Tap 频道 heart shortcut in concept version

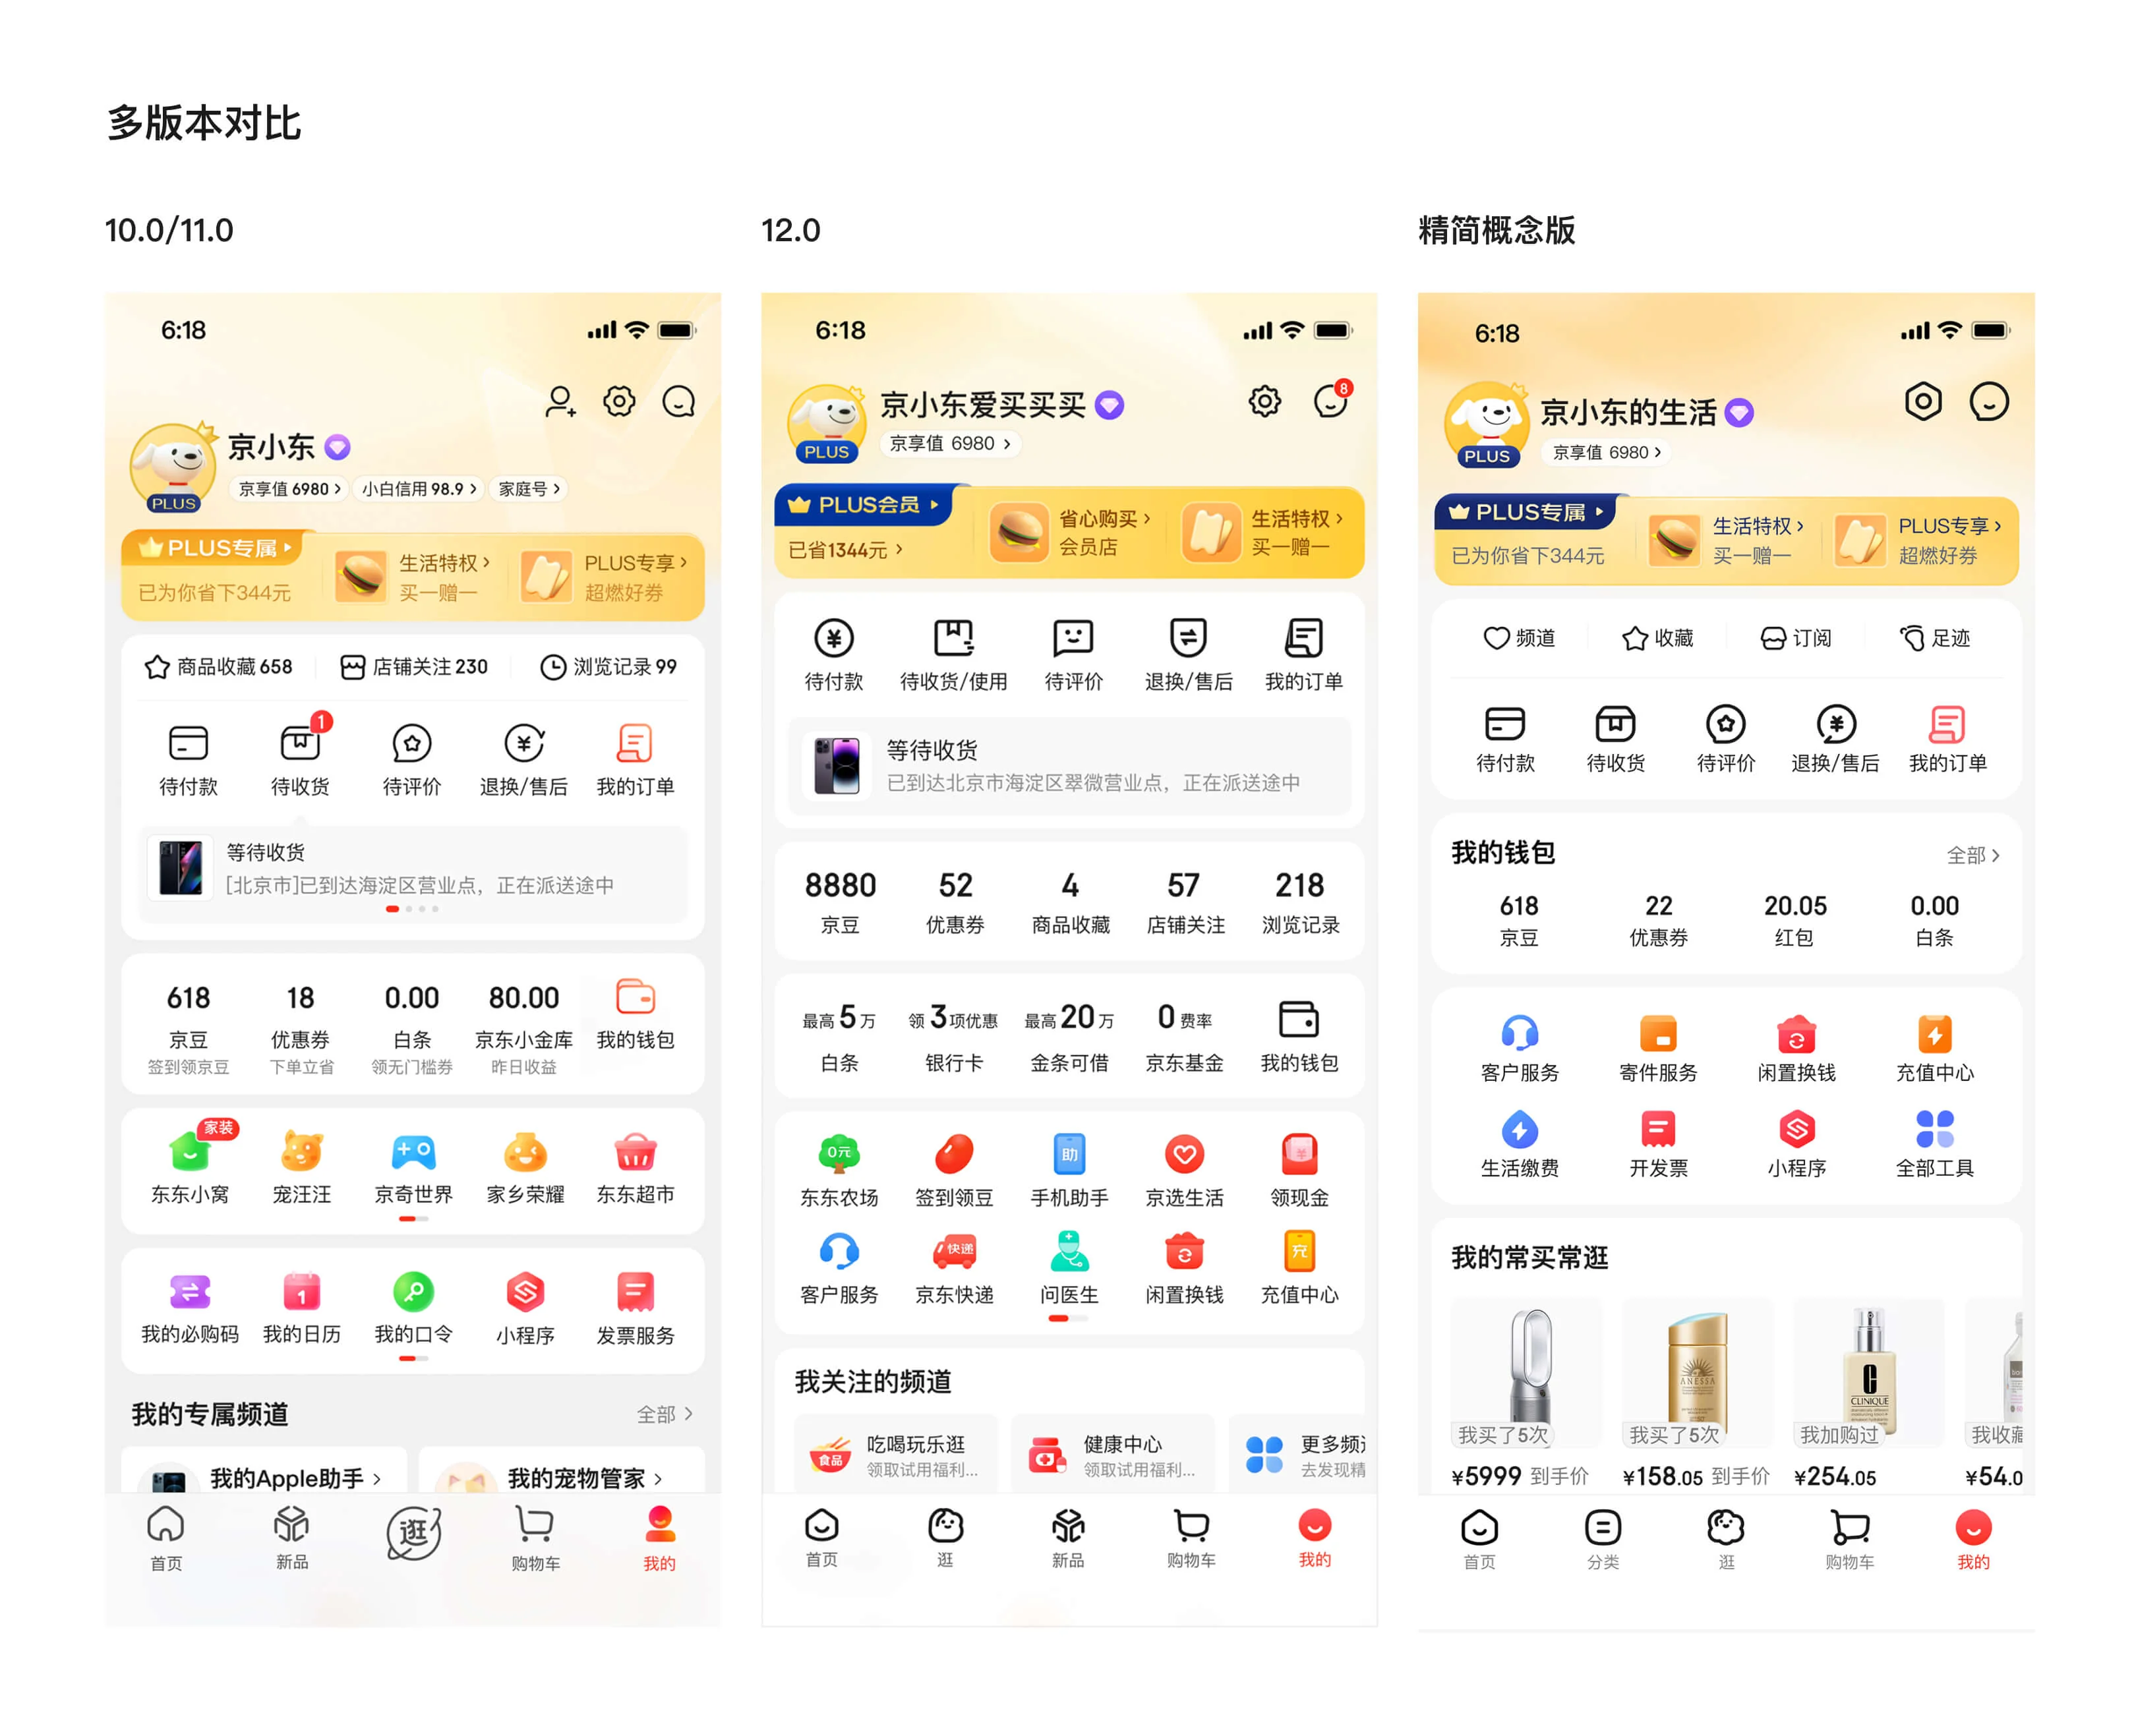point(1519,638)
